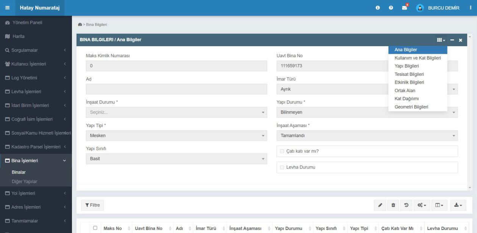This screenshot has width=477, height=233.
Task: Open the grid view switcher icon
Action: click(441, 40)
